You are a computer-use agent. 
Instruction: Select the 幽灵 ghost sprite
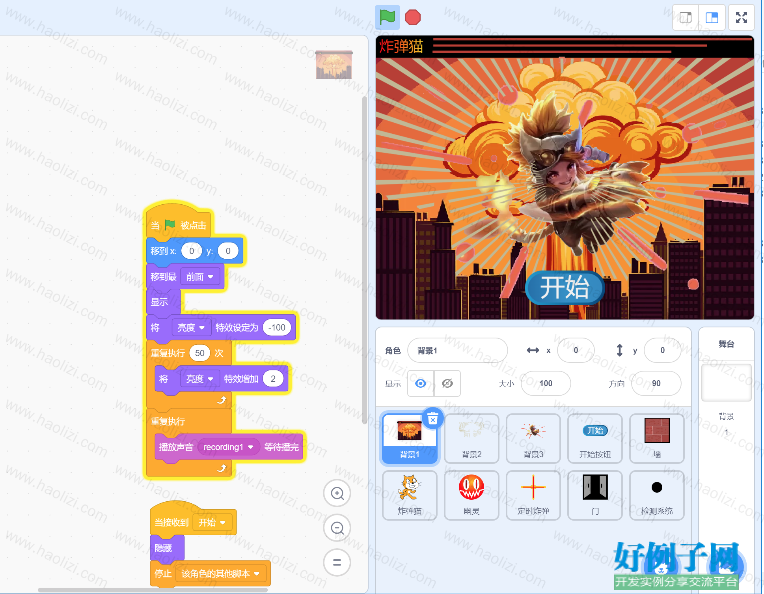(471, 495)
